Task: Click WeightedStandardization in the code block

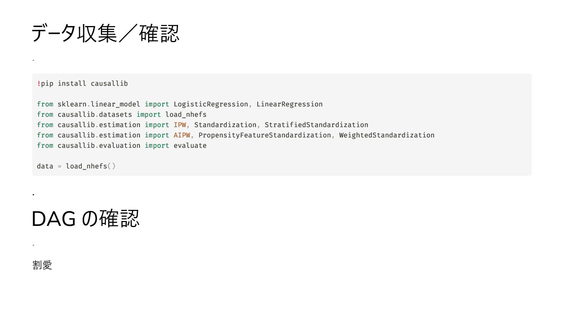Action: coord(387,135)
